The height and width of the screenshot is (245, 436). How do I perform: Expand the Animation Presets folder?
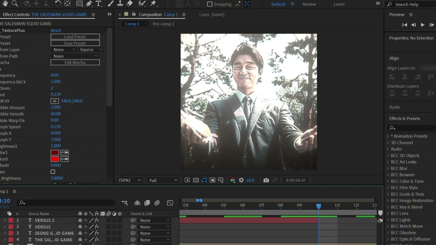388,136
